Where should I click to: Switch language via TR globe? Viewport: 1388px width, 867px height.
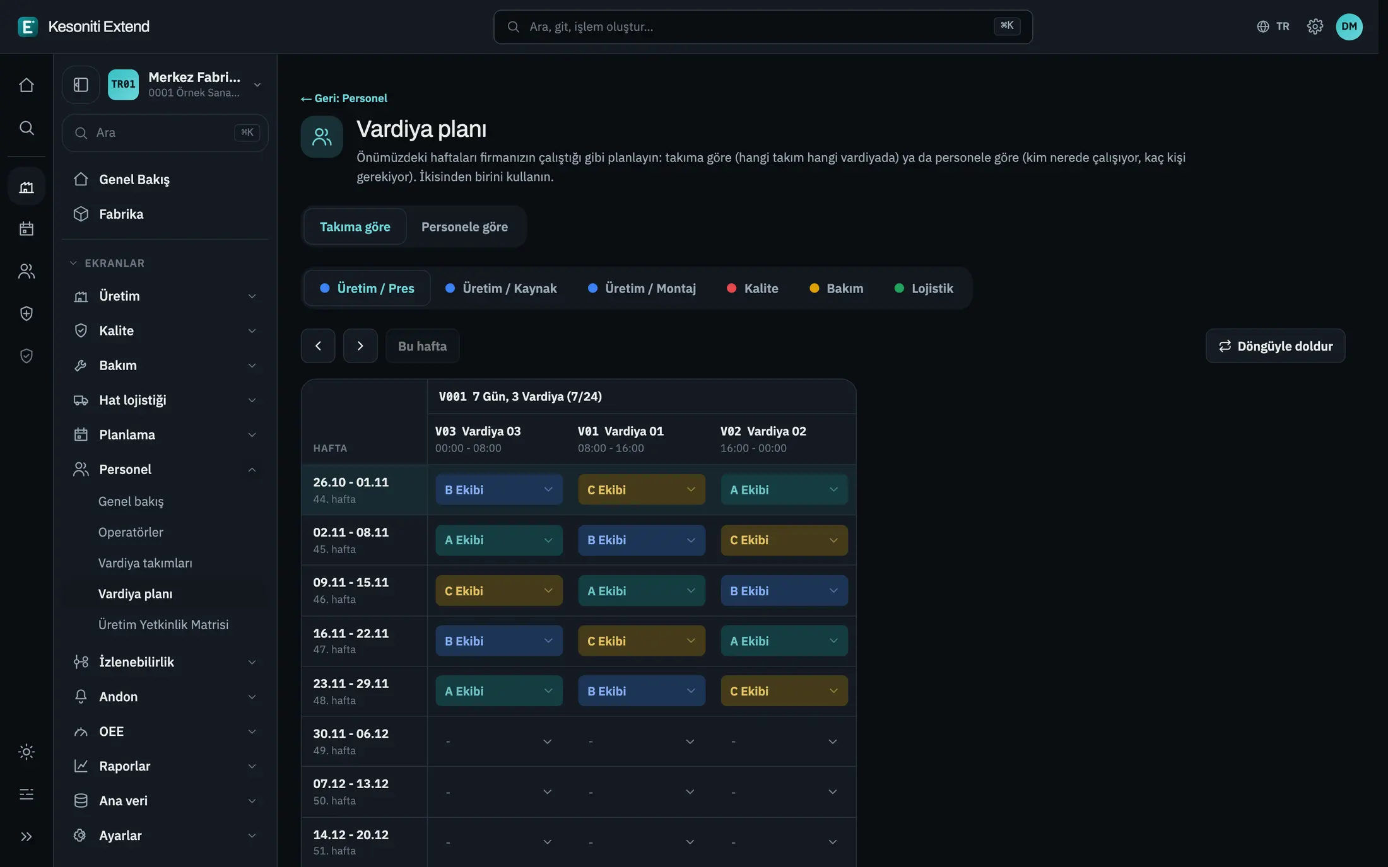[1273, 26]
